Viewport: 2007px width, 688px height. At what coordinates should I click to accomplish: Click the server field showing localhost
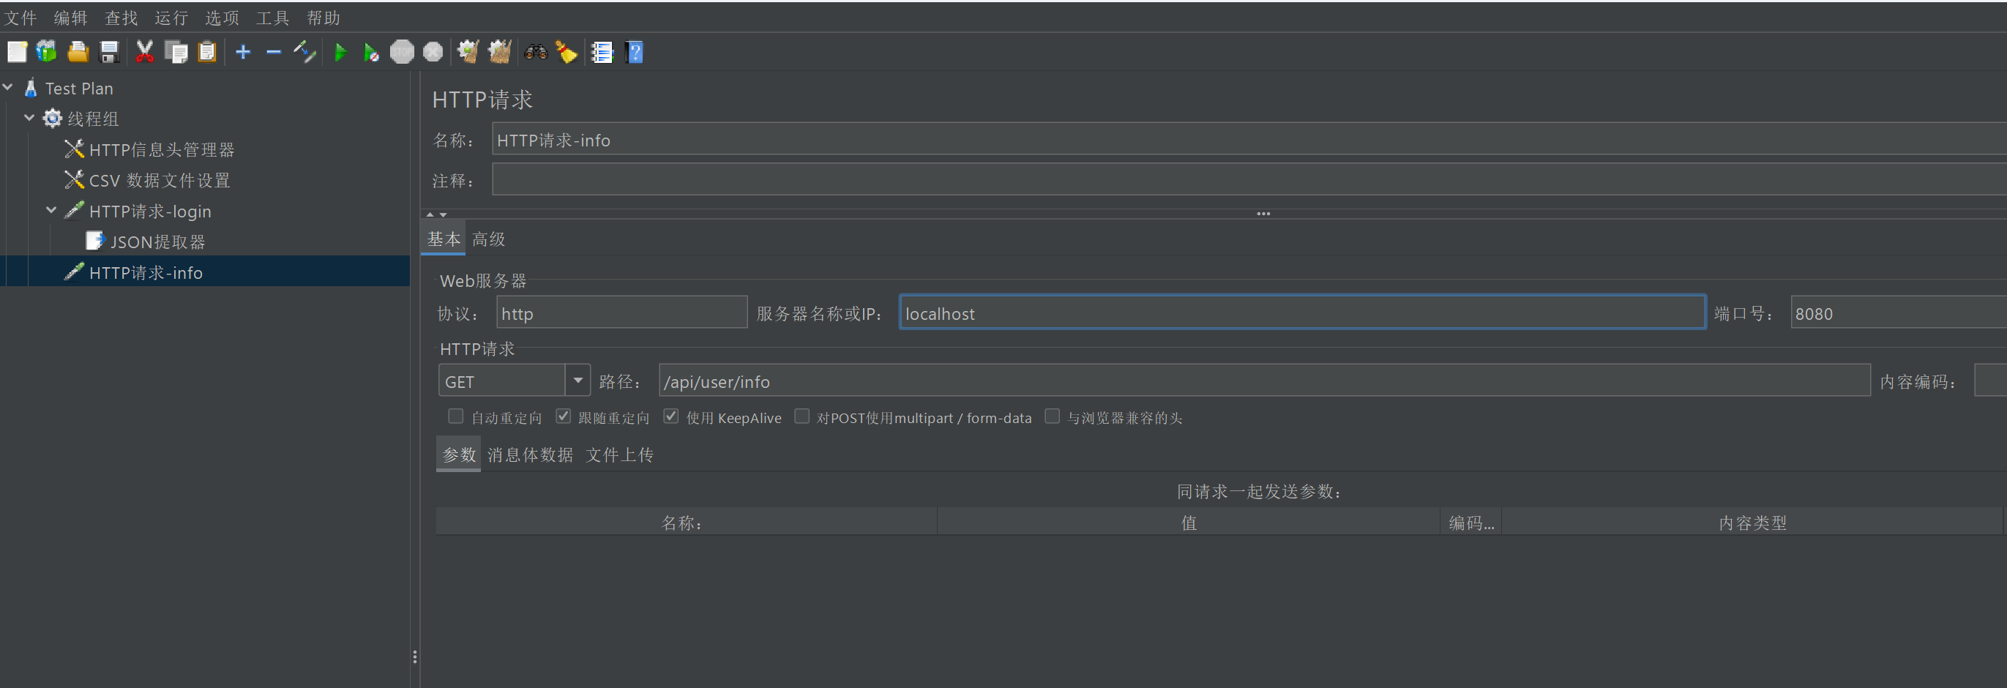coord(1303,313)
